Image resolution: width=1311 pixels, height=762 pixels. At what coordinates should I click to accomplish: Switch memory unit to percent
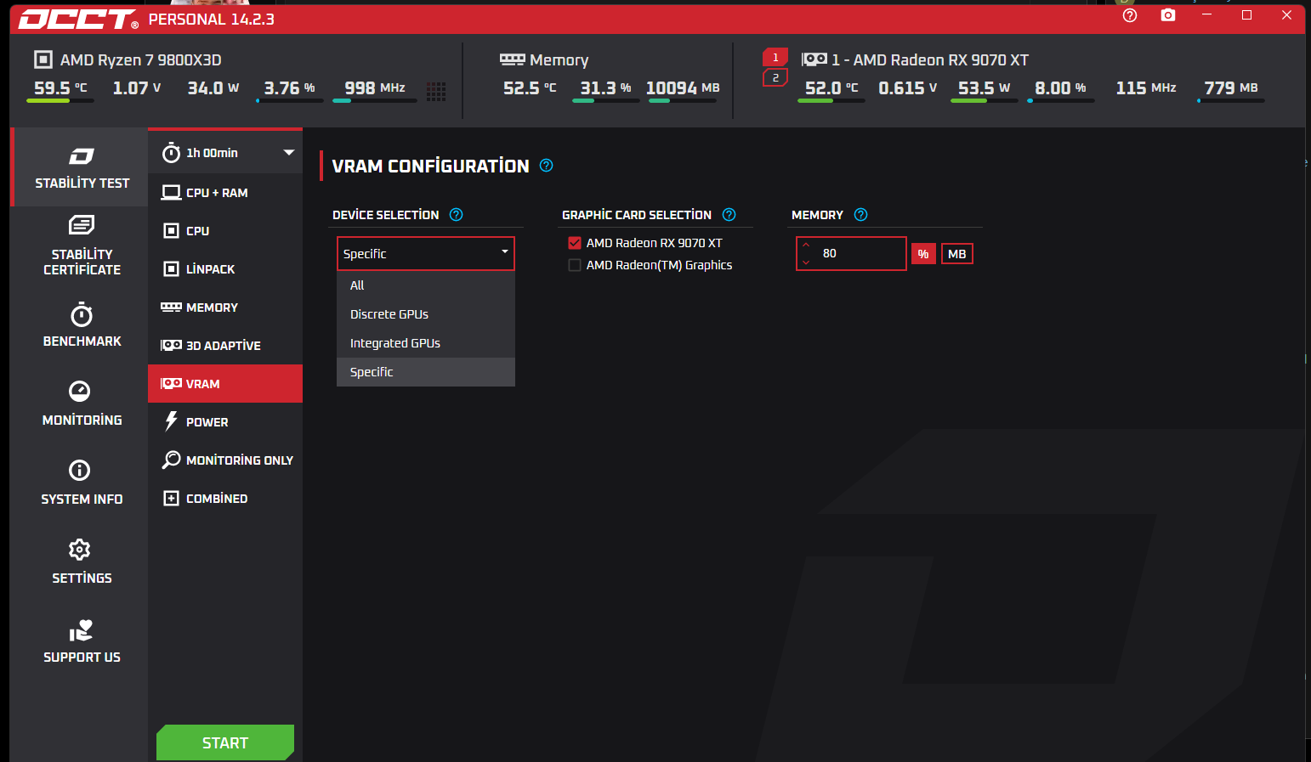pos(923,254)
